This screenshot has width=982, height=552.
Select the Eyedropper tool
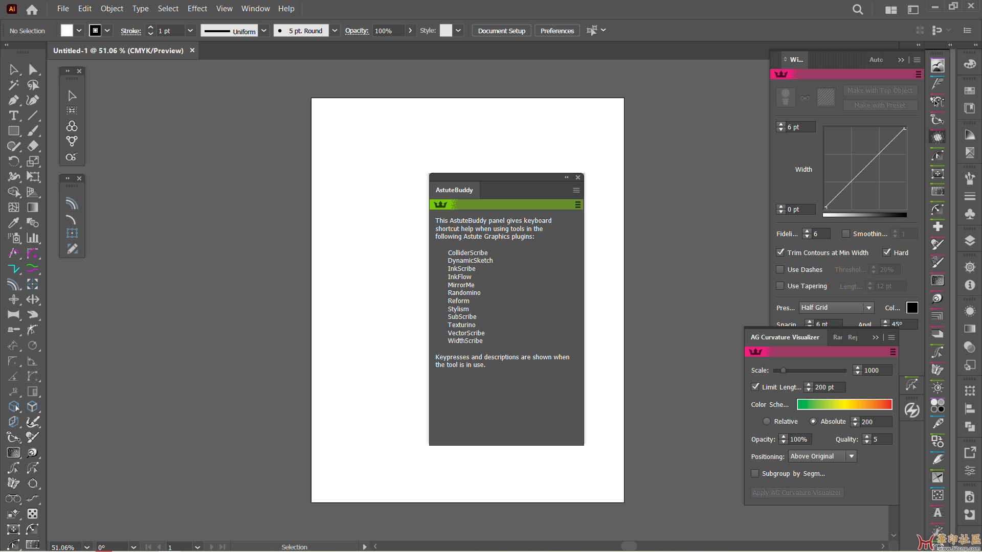pyautogui.click(x=14, y=223)
